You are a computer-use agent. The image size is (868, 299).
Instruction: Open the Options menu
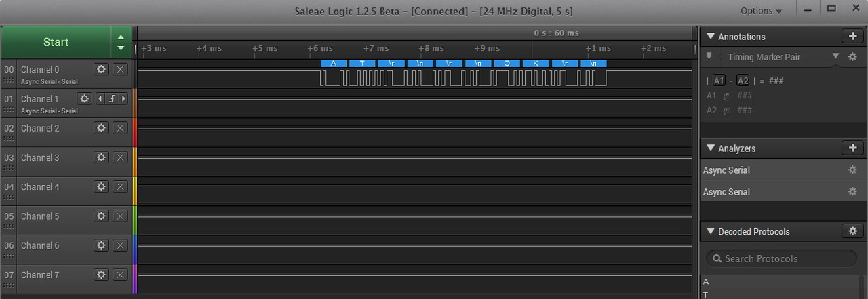point(761,11)
